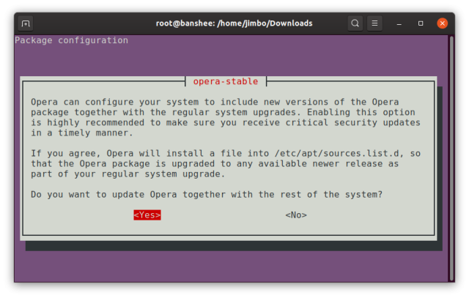Minimize the terminal window
469x298 pixels.
399,23
